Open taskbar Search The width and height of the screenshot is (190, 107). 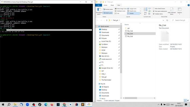pyautogui.click(x=9, y=104)
